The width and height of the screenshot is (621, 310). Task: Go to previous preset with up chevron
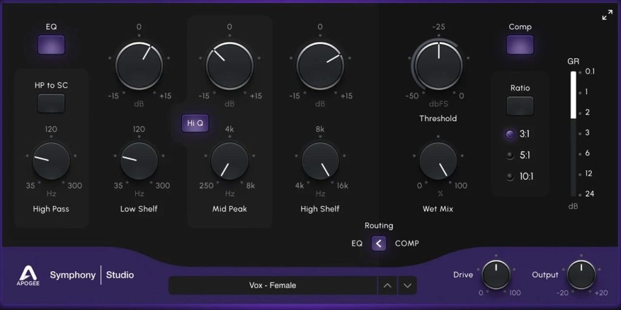pyautogui.click(x=387, y=285)
